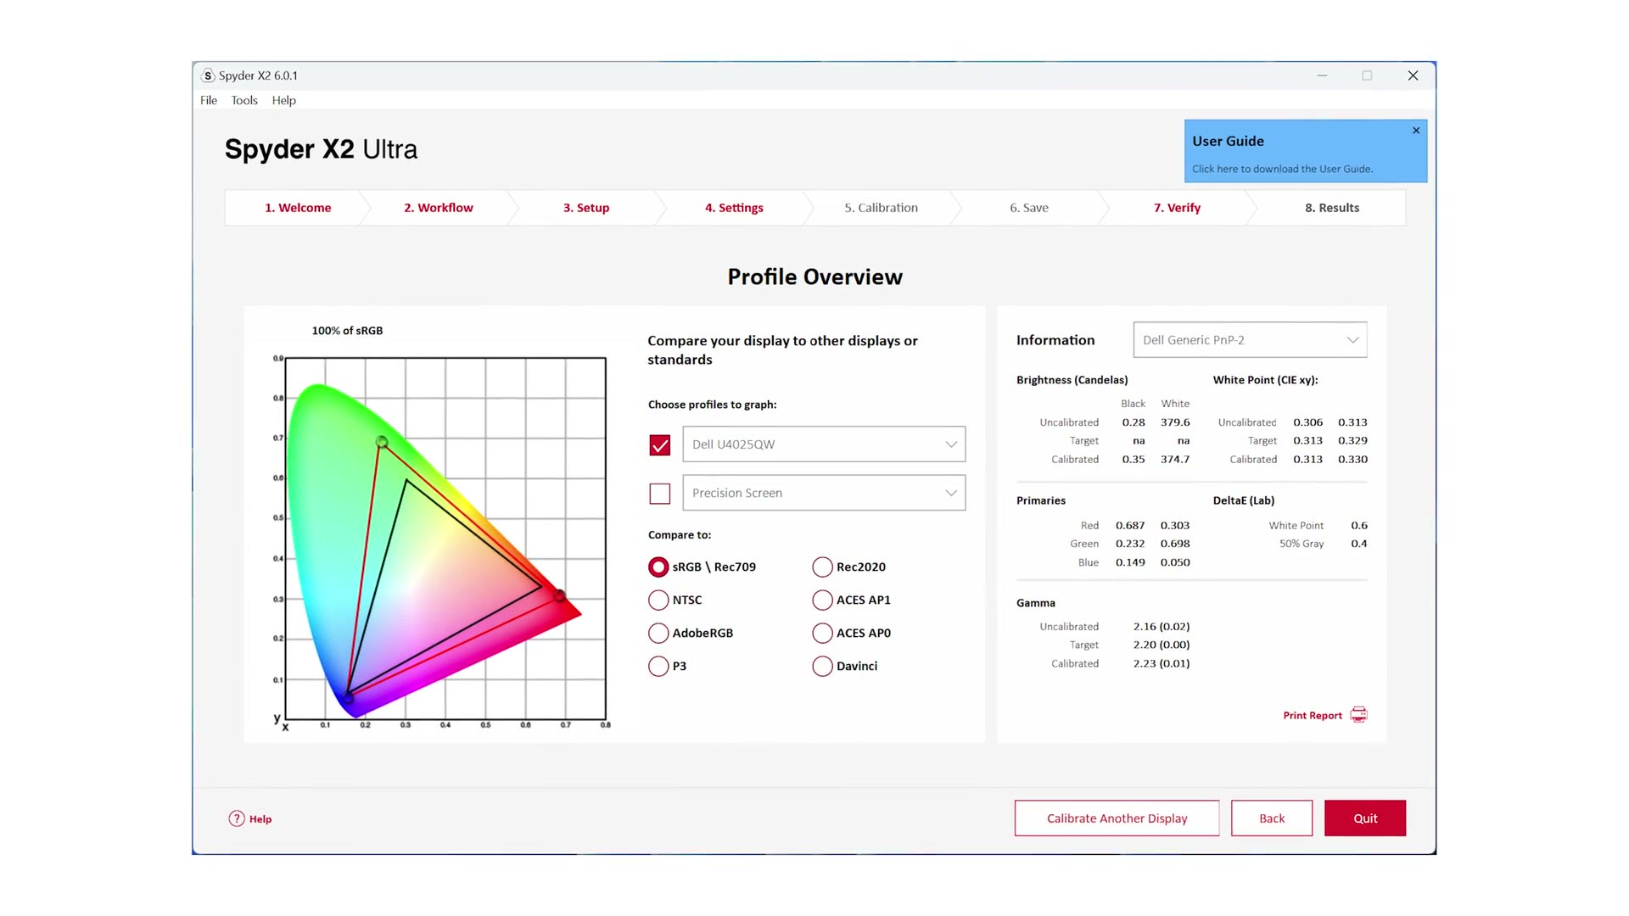
Task: Open the Dell U4025QW profile dropdown
Action: [824, 444]
